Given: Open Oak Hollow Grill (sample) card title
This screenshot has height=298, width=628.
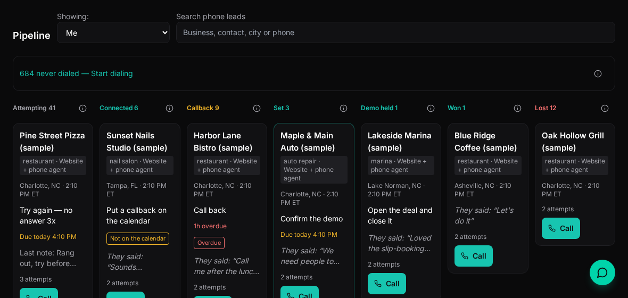Looking at the screenshot, I should tap(573, 142).
